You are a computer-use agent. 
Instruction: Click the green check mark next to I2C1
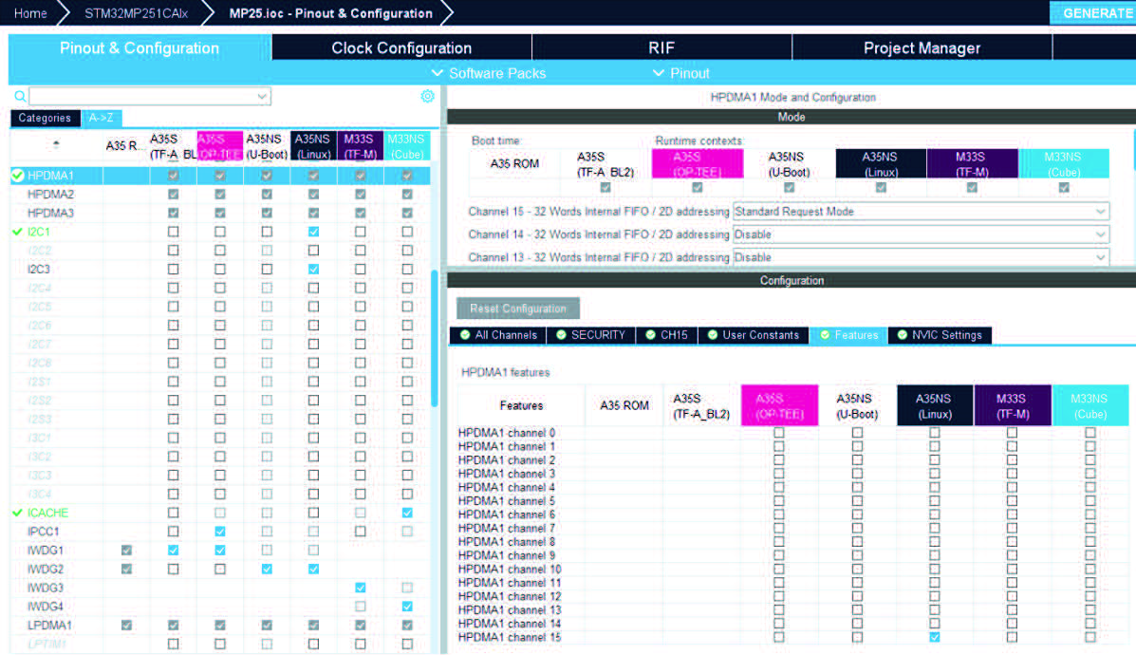[18, 232]
